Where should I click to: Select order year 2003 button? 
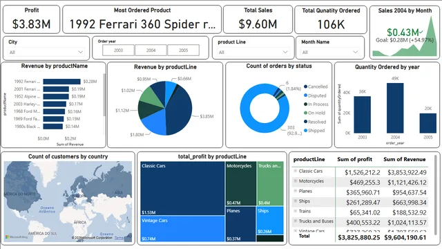click(x=118, y=50)
